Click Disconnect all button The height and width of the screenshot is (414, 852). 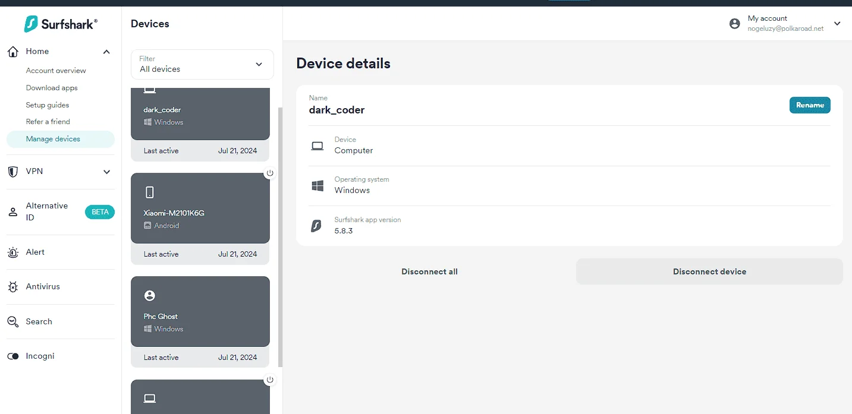point(429,271)
